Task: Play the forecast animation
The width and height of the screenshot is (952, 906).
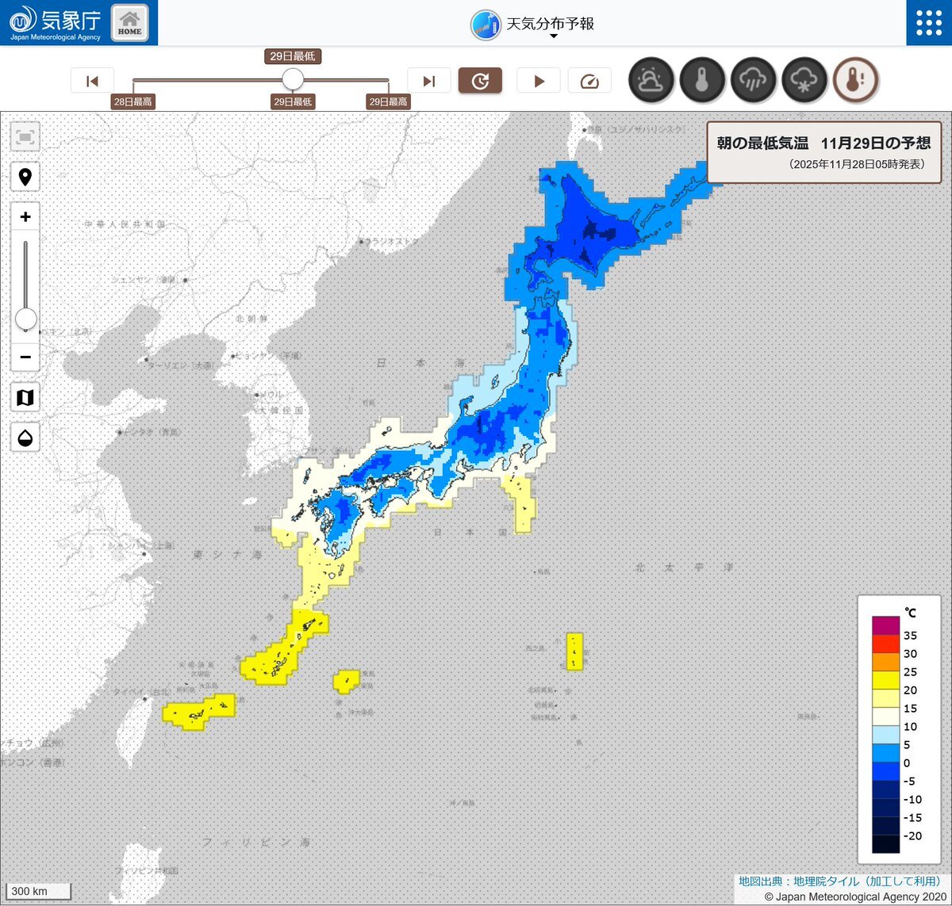Action: tap(539, 81)
